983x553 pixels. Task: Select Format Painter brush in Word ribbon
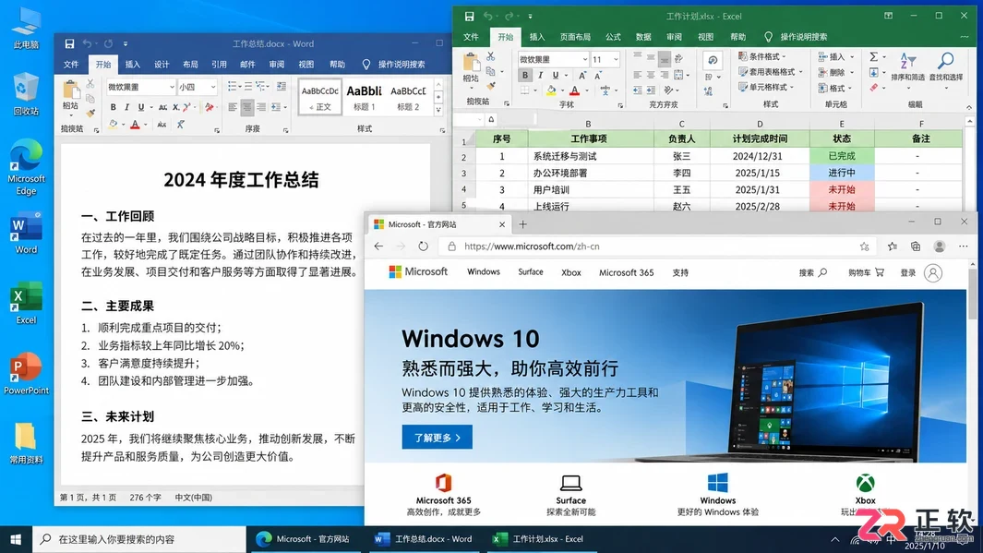[x=90, y=113]
